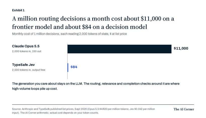206x118 pixels.
Task: Click the note 'The generation you care about'
Action: 96,86
